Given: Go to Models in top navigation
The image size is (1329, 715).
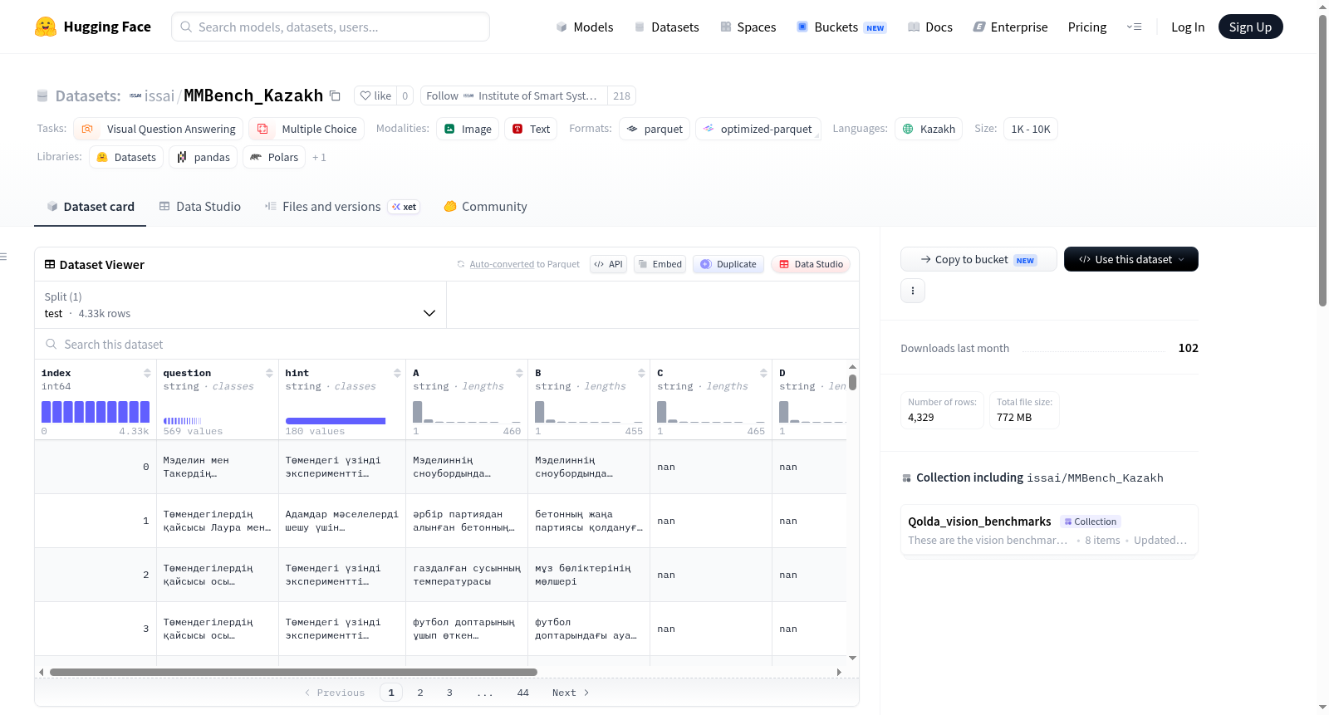Looking at the screenshot, I should 585,27.
